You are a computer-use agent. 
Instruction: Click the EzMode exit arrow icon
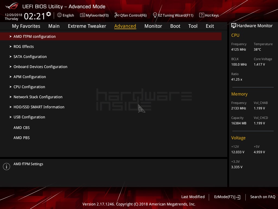[x=238, y=197]
